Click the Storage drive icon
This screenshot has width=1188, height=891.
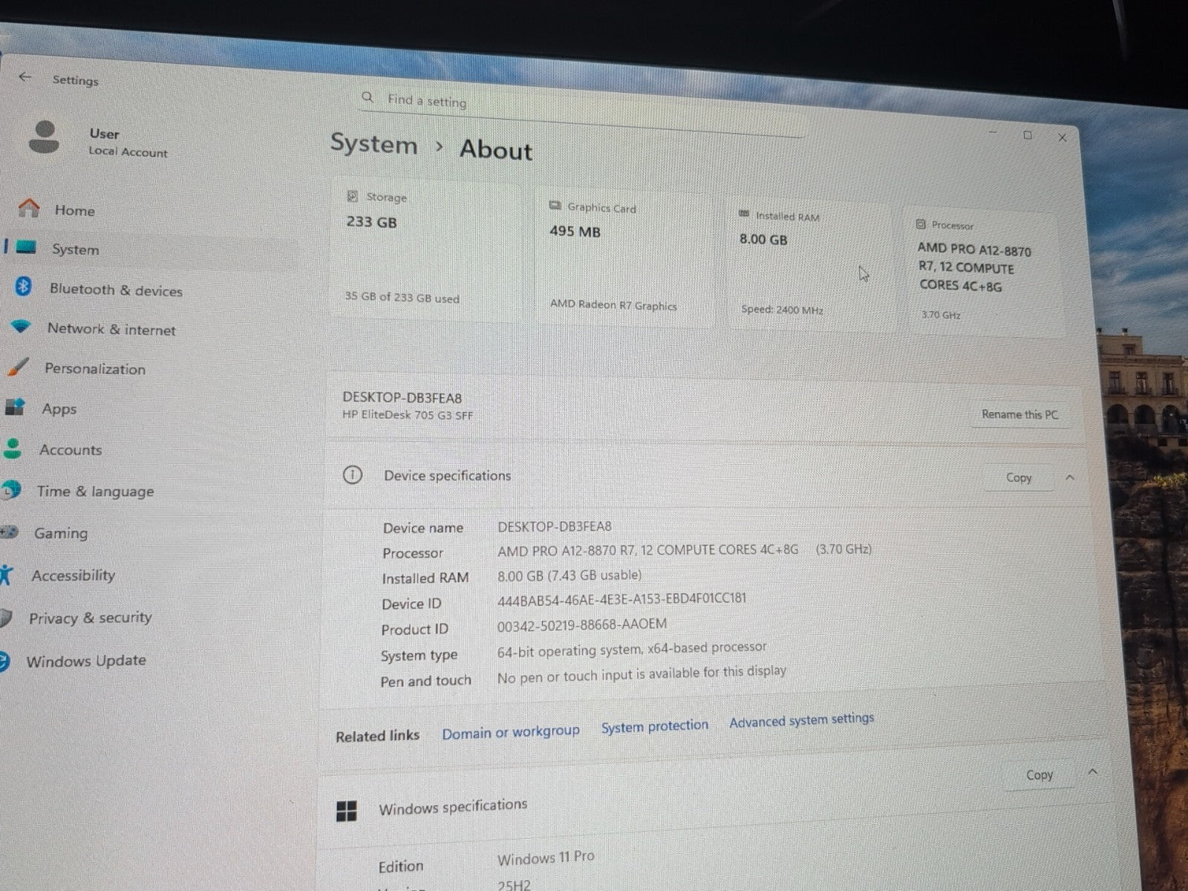352,196
